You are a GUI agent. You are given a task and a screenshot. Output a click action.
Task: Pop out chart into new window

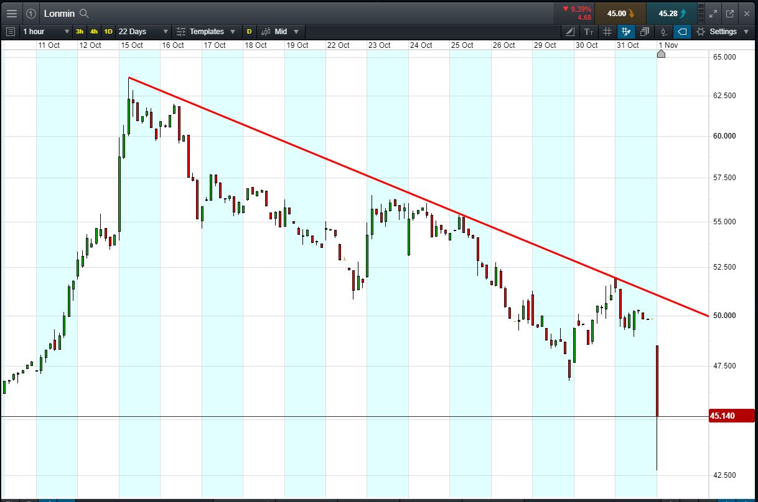pyautogui.click(x=730, y=13)
